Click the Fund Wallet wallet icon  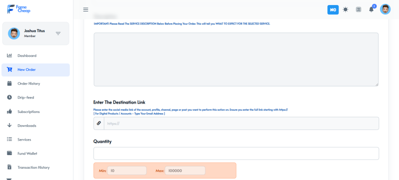(9, 153)
